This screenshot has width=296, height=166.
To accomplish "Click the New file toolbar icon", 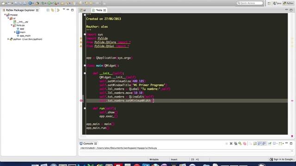I will (x=3, y=3).
